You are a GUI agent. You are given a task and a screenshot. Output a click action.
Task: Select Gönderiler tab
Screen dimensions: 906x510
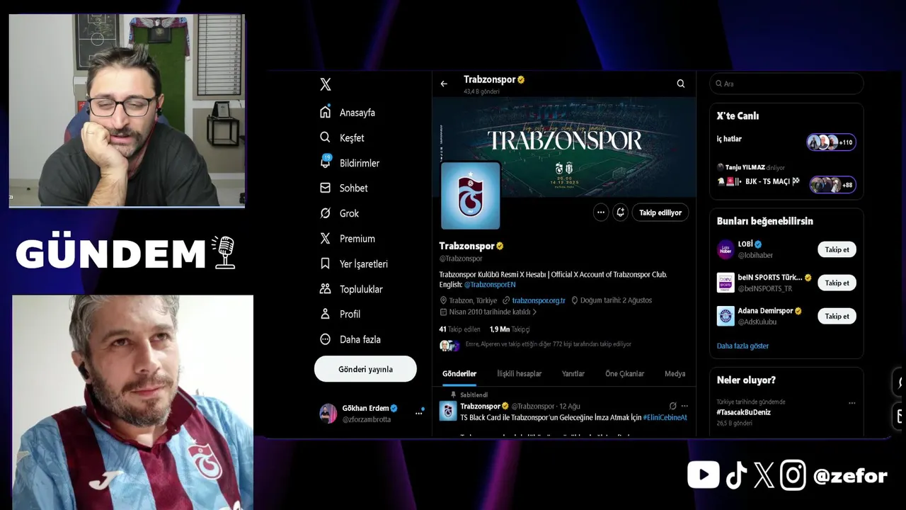click(x=459, y=373)
